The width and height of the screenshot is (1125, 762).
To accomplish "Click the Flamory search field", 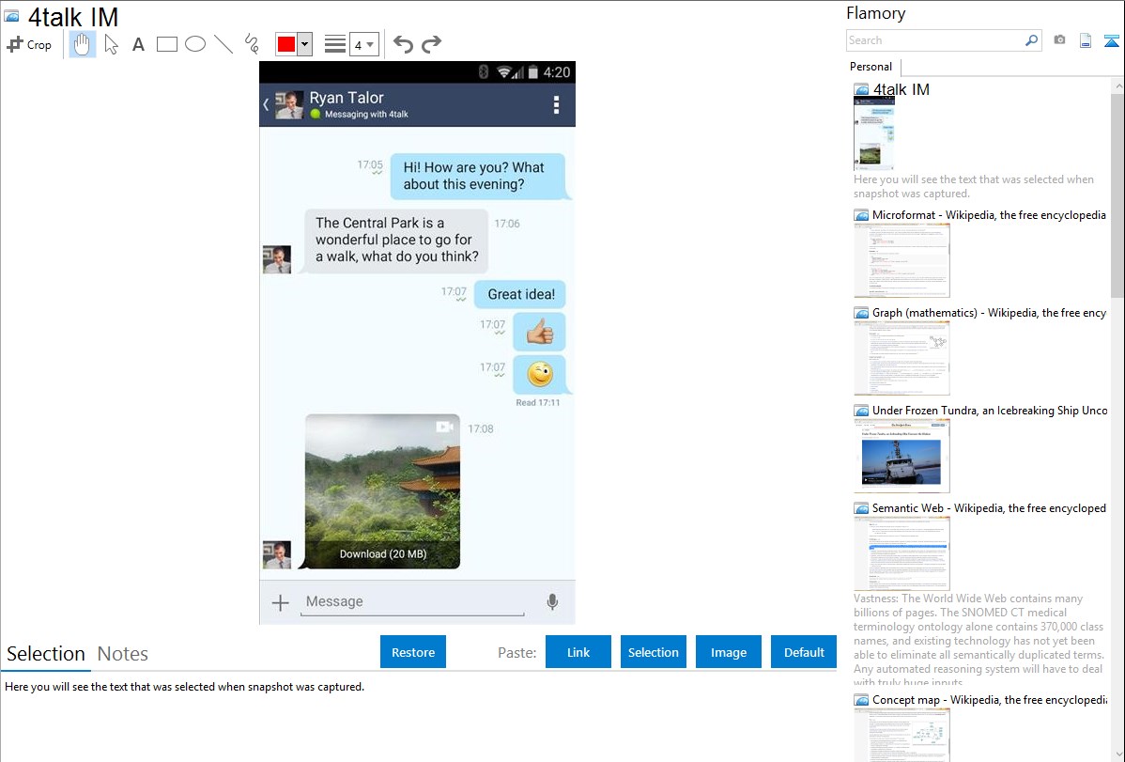I will tap(935, 40).
